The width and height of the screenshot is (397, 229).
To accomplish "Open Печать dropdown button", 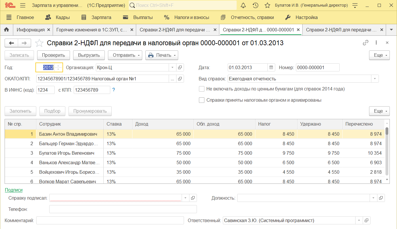I will point(162,55).
